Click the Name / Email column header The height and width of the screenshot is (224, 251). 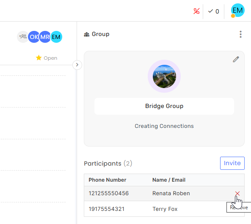[x=169, y=180]
